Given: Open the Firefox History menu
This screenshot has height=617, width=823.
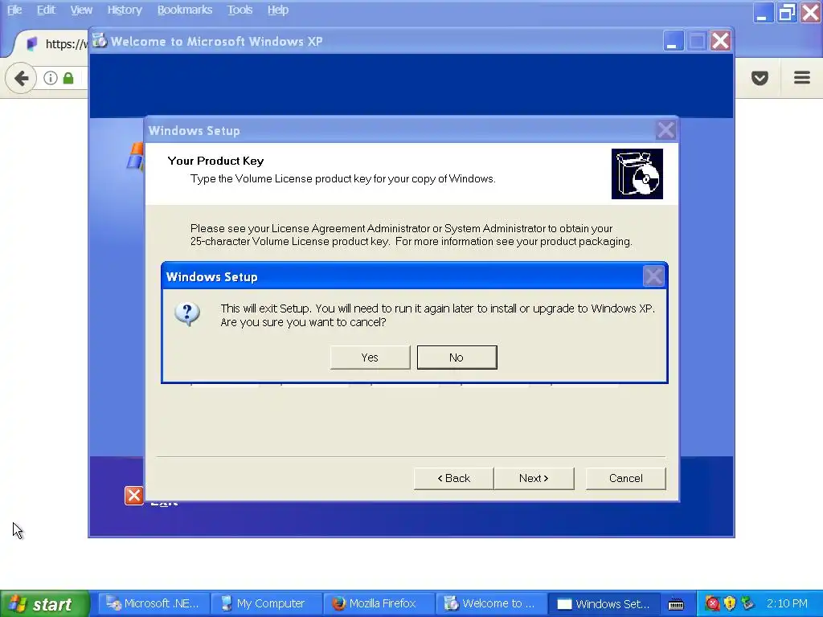Looking at the screenshot, I should pos(125,10).
